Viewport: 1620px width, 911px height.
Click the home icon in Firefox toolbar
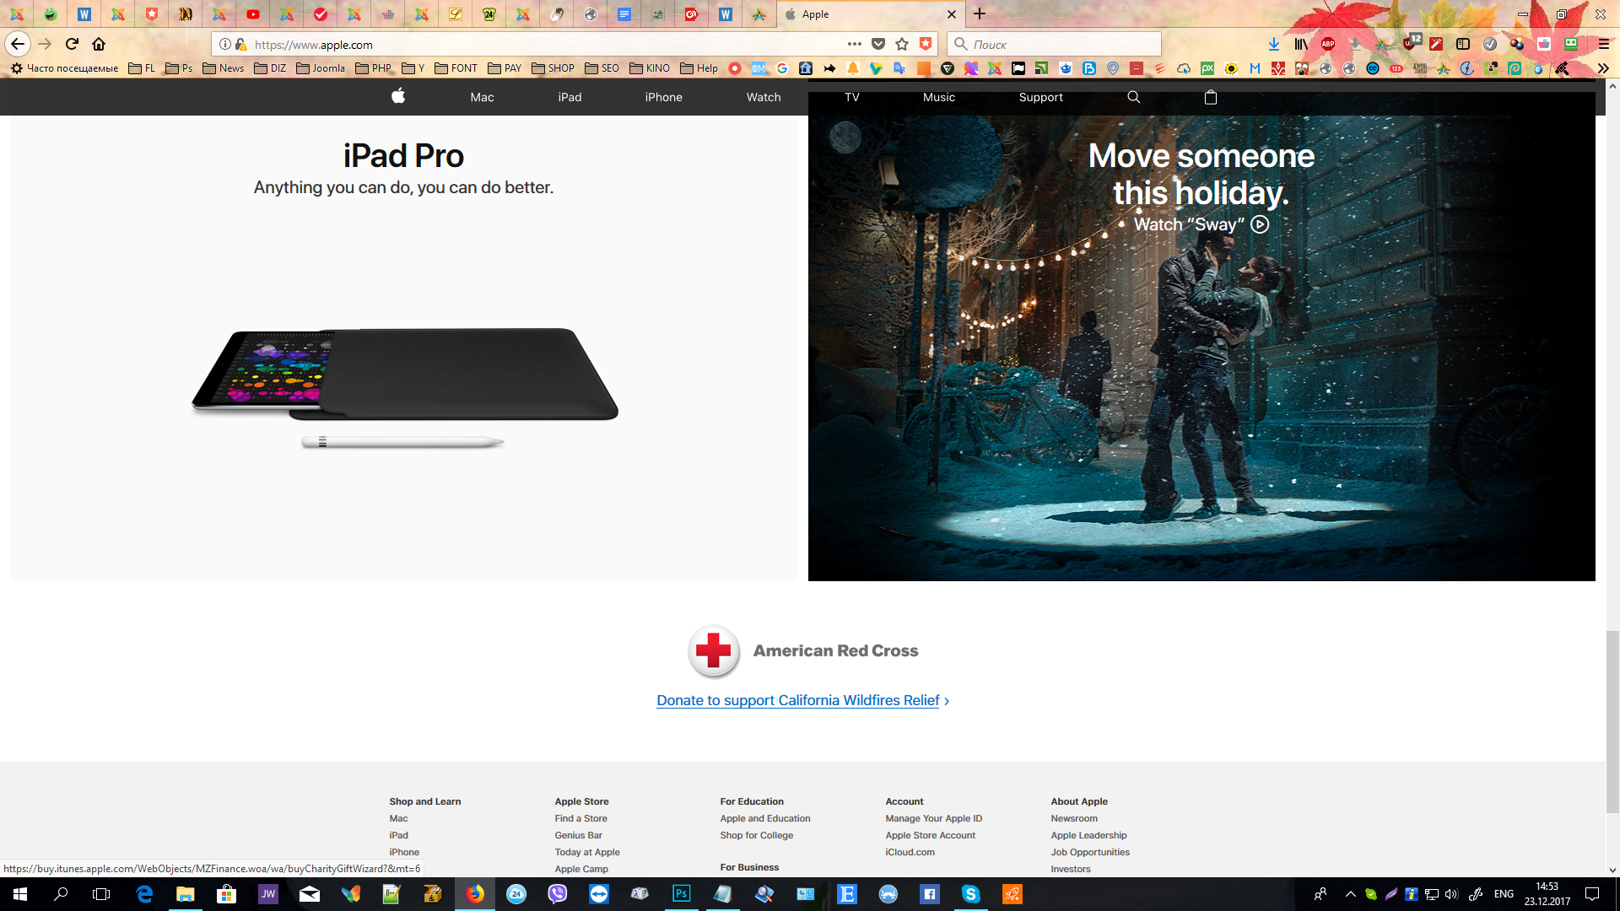point(99,44)
